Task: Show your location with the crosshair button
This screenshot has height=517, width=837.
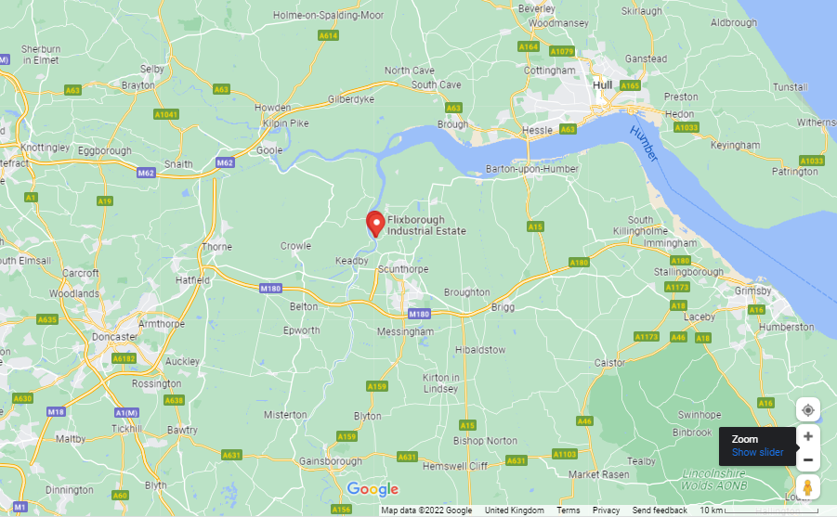Action: [x=807, y=409]
